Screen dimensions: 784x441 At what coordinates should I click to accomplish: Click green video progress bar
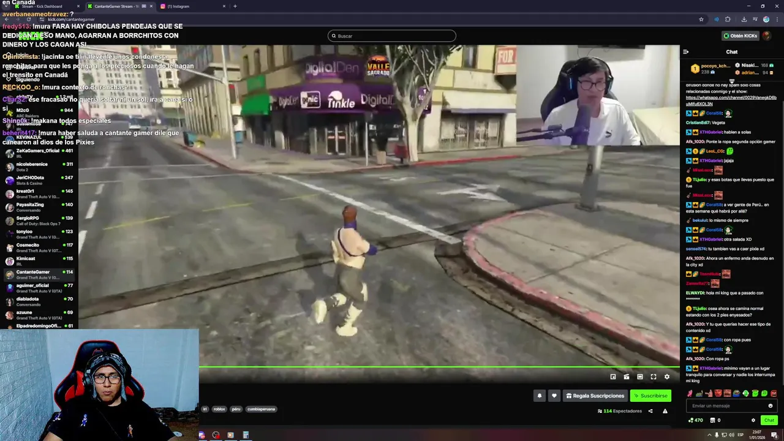(439, 367)
